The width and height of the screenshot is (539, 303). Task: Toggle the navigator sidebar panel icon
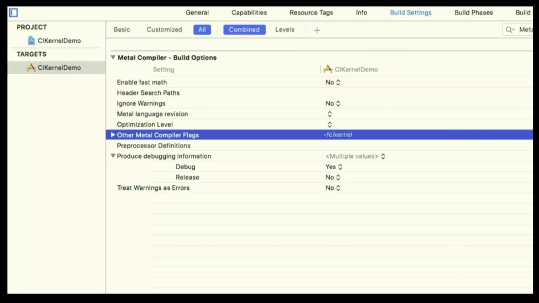point(13,13)
